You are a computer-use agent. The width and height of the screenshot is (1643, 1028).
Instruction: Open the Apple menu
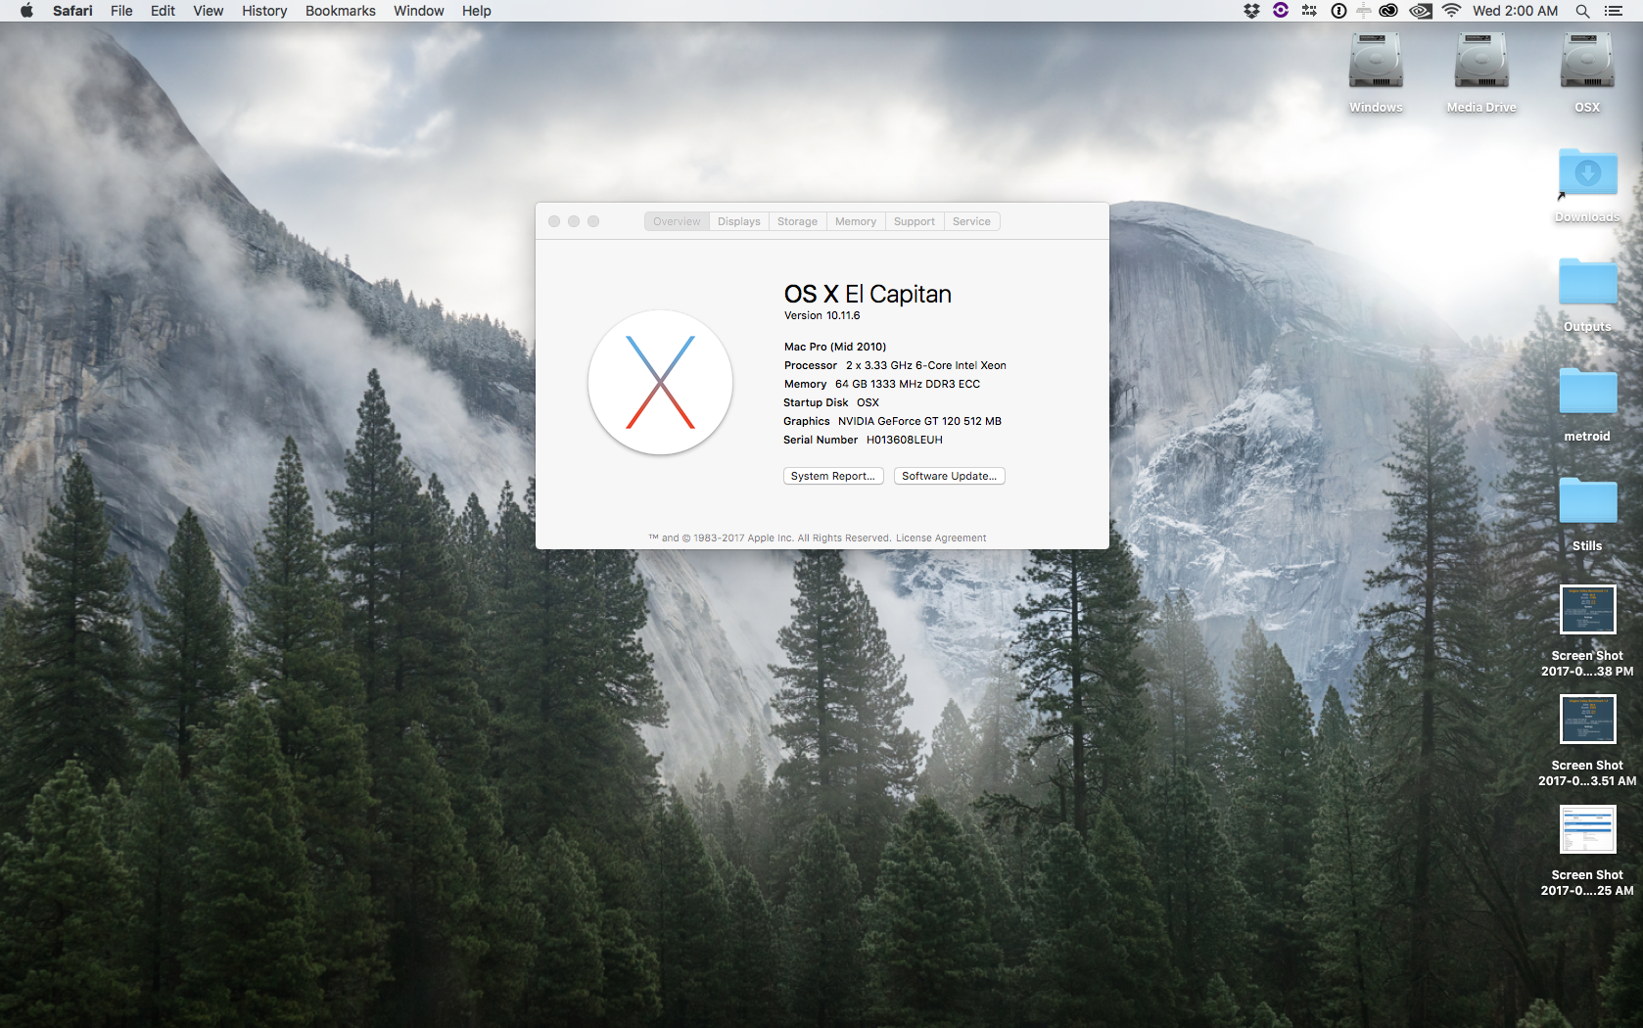[26, 11]
